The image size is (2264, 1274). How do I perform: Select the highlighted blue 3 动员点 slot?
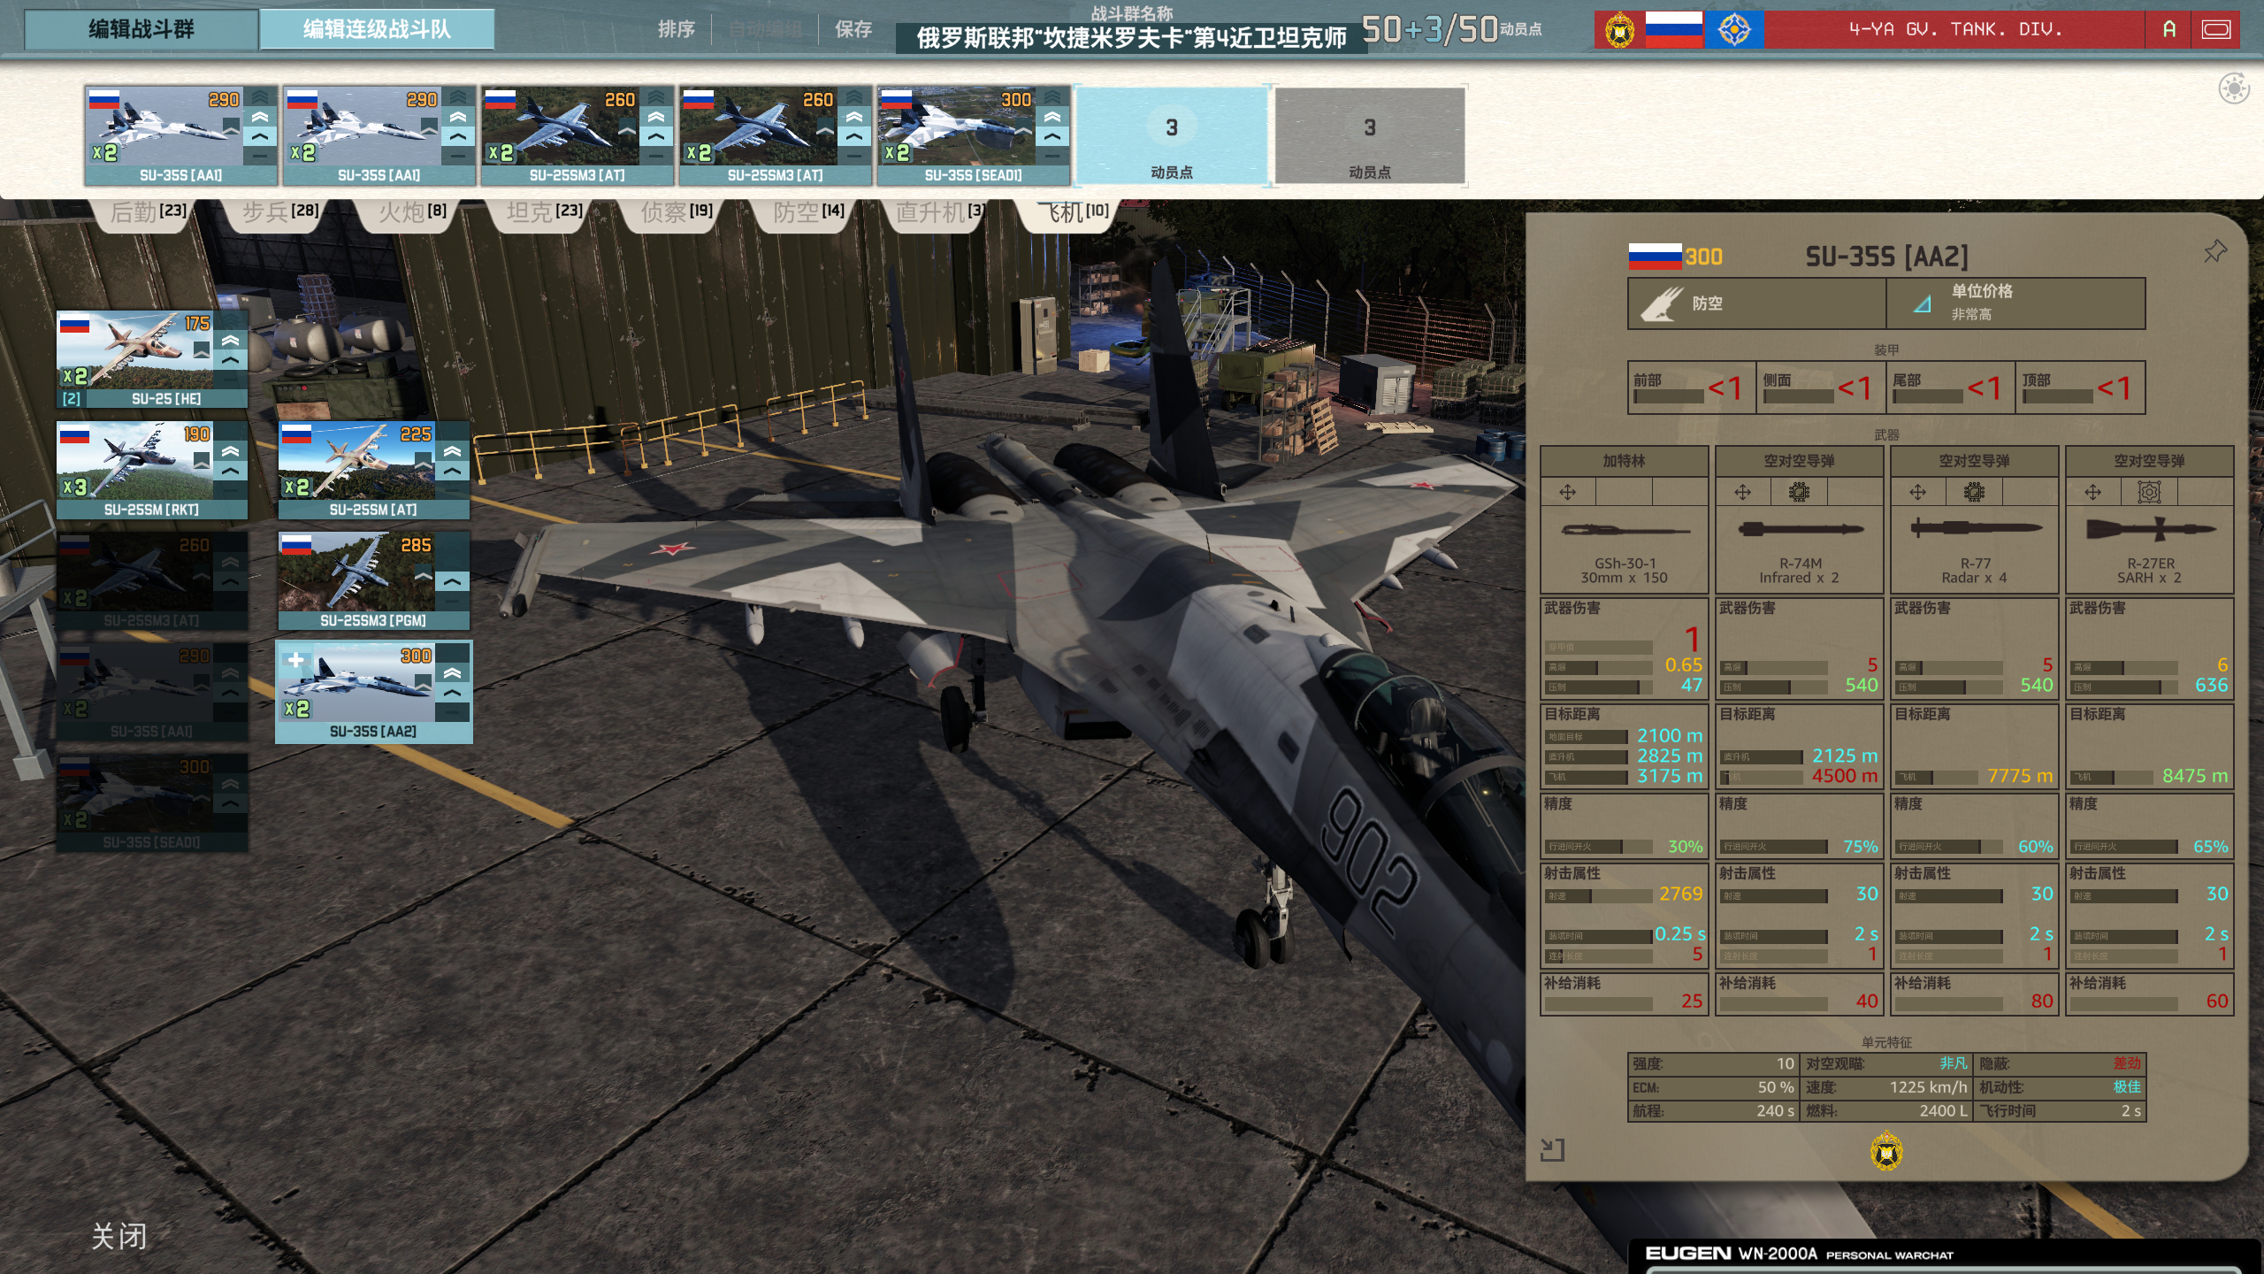pos(1172,135)
